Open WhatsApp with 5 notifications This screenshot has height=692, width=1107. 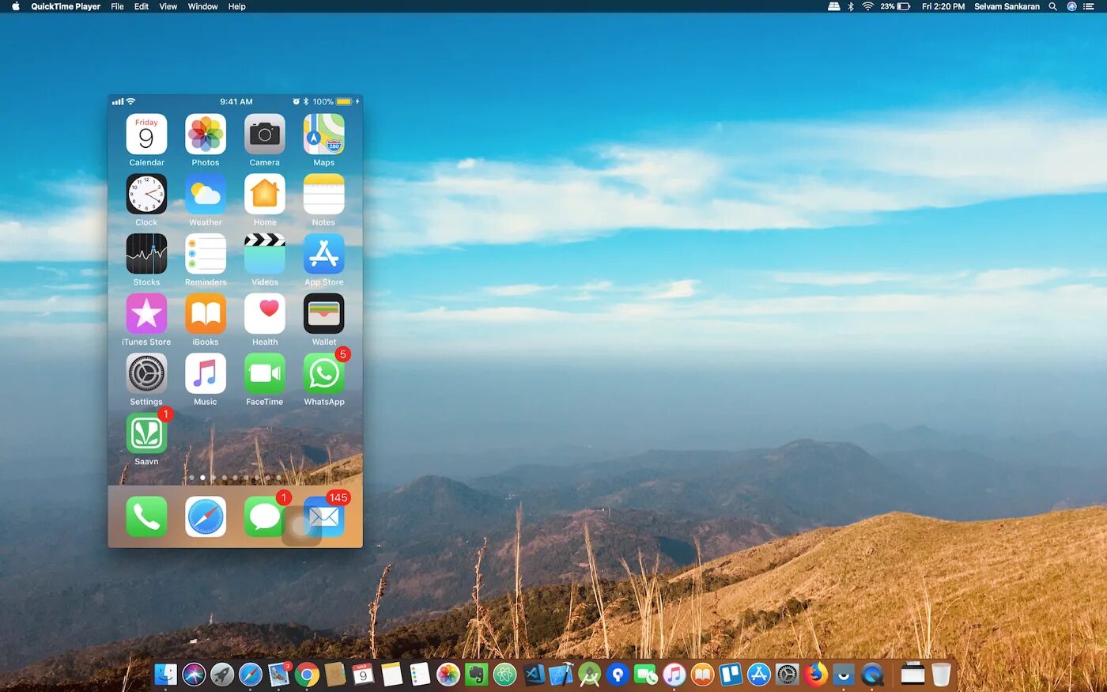(324, 373)
